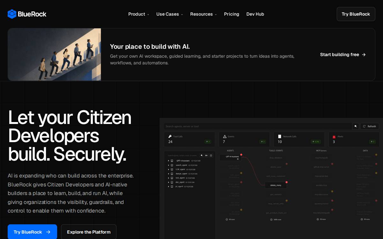Click the MCP Servers column header

pyautogui.click(x=321, y=150)
